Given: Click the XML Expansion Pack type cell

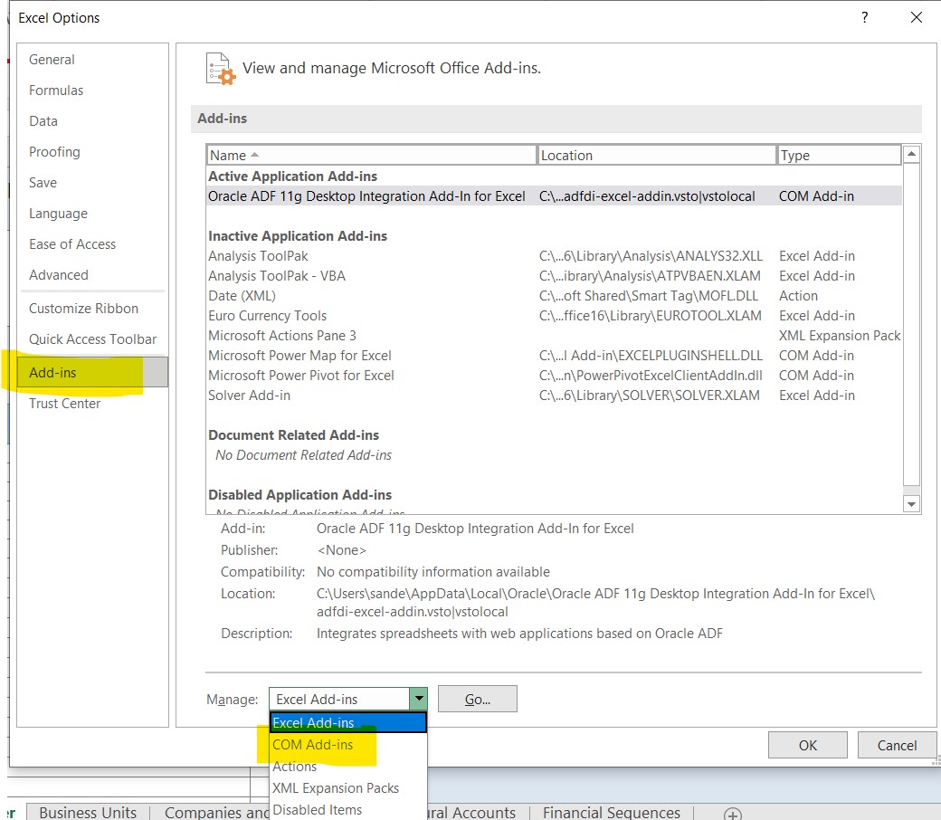Looking at the screenshot, I should click(839, 336).
